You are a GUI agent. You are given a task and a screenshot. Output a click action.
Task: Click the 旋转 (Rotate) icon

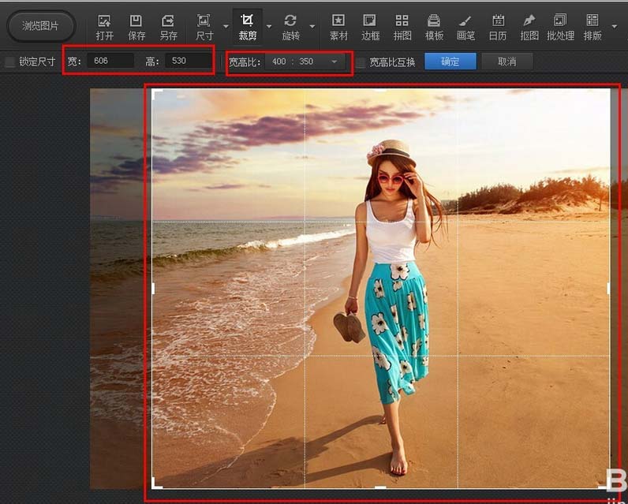(290, 26)
